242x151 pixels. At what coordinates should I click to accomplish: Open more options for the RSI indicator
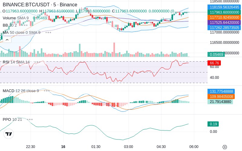pyautogui.click(x=37, y=62)
